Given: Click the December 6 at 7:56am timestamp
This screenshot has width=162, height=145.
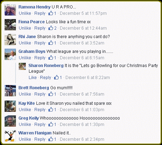Looking at the screenshot, I should (82, 94).
